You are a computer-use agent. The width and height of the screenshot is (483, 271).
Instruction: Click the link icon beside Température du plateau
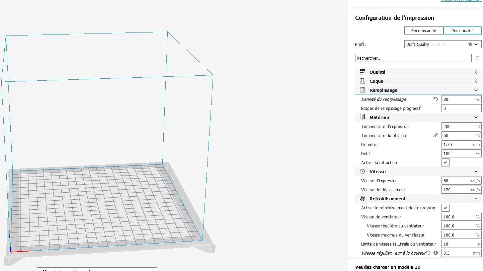pyautogui.click(x=435, y=135)
